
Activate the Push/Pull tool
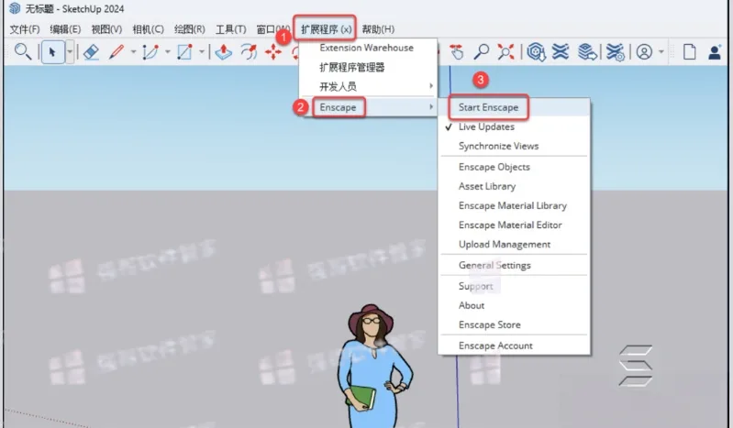pyautogui.click(x=224, y=52)
